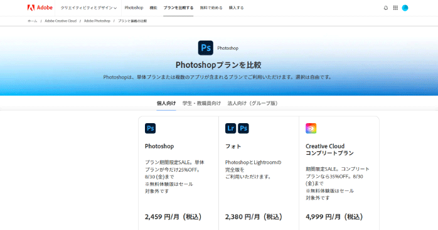Click the Creative Cloud icon on the コンプリートプラン card
This screenshot has width=438, height=230.
pyautogui.click(x=311, y=128)
